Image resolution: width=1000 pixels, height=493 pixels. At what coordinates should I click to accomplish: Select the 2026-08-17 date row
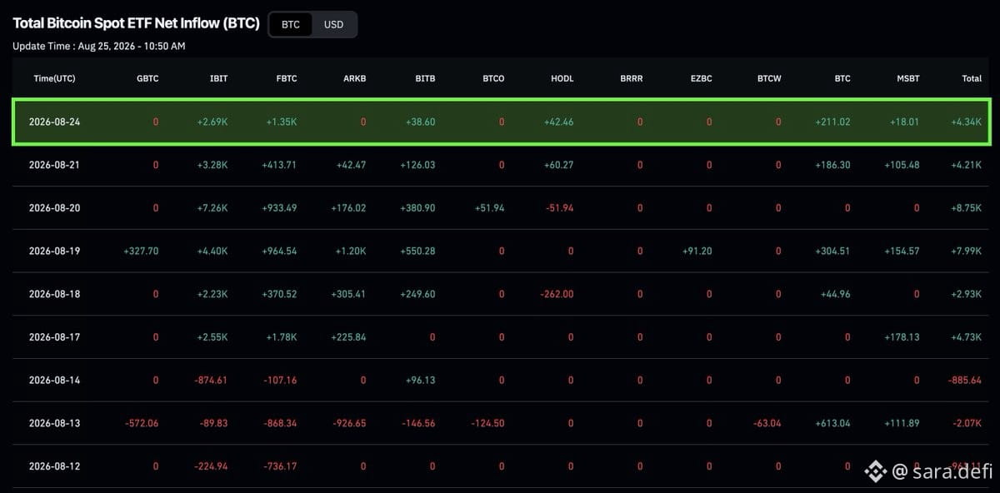tap(500, 337)
